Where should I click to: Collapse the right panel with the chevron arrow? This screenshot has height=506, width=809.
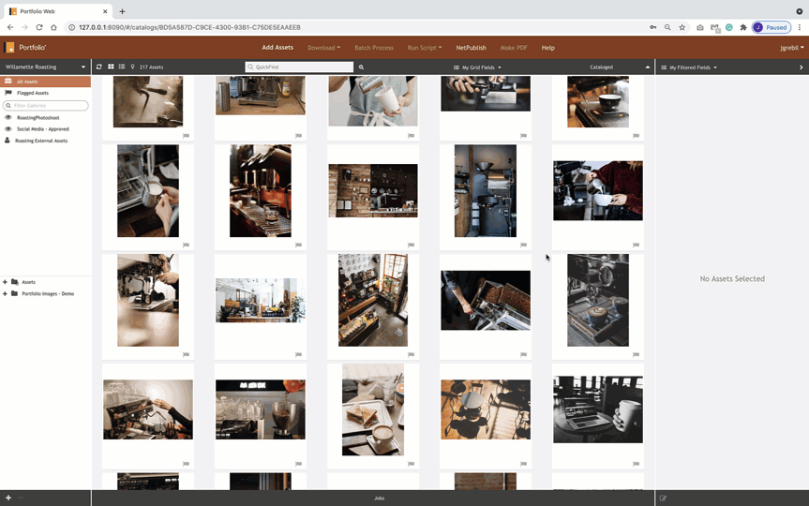coord(801,67)
